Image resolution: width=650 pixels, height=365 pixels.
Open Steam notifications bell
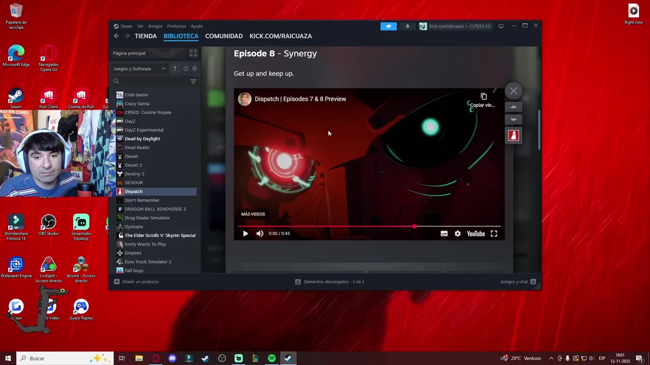tap(407, 26)
